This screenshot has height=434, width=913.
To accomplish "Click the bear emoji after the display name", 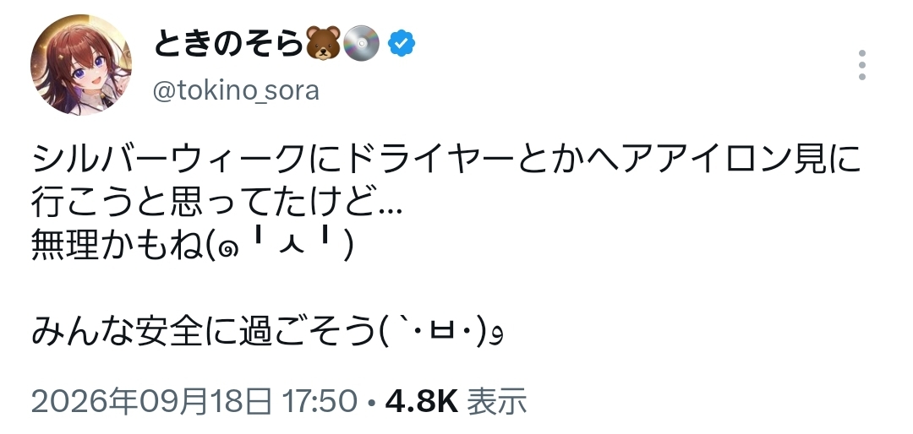I will (x=324, y=44).
